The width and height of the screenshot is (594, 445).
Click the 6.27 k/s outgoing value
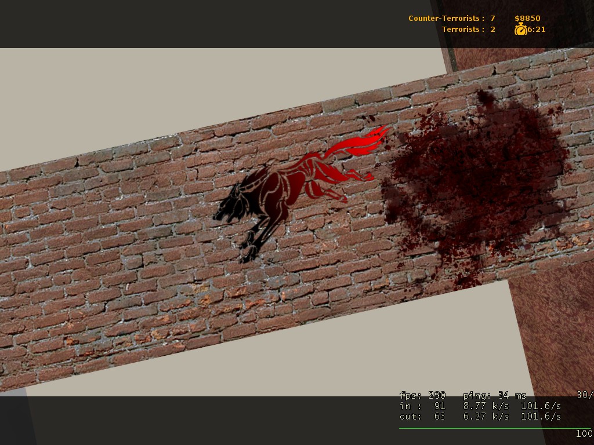click(486, 416)
